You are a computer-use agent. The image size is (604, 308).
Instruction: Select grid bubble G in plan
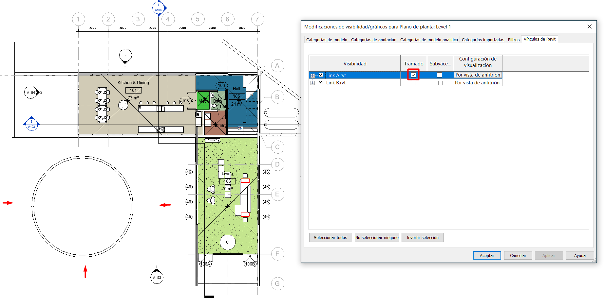click(277, 283)
